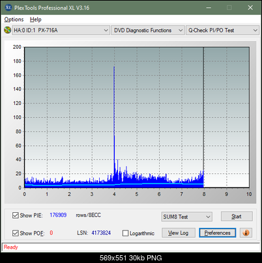
Task: Open the Q-Check PI/PO Test dropdown
Action: coord(223,31)
